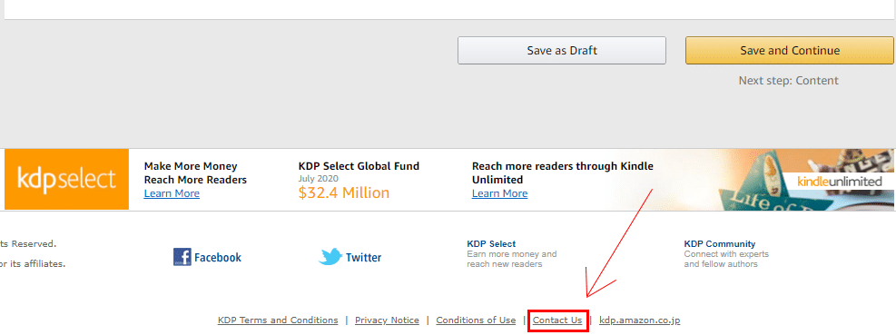Click the $32.4 Million fund amount

343,192
